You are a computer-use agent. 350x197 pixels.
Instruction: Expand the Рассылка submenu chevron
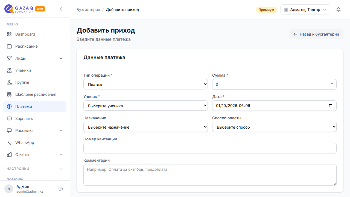point(61,131)
